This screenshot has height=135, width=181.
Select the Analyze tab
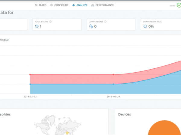[80, 5]
